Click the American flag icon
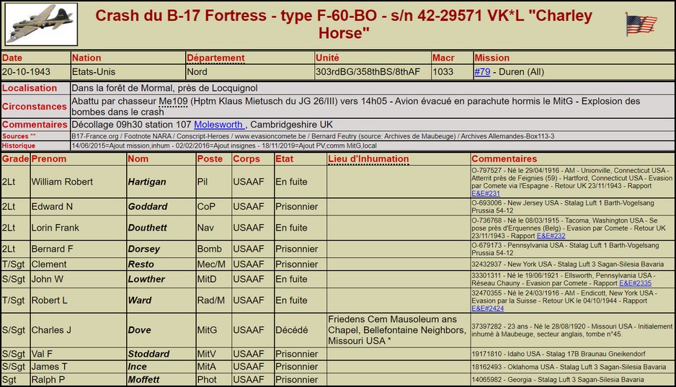676x387 pixels. [641, 24]
